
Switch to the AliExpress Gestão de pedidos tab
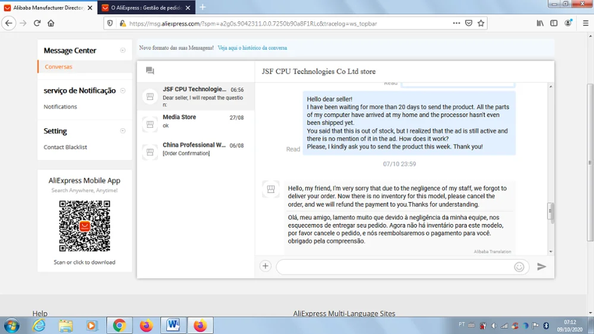click(x=146, y=8)
